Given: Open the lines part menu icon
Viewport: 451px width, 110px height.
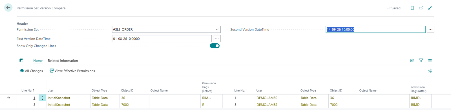Looking at the screenshot, I should pyautogui.click(x=21, y=60).
